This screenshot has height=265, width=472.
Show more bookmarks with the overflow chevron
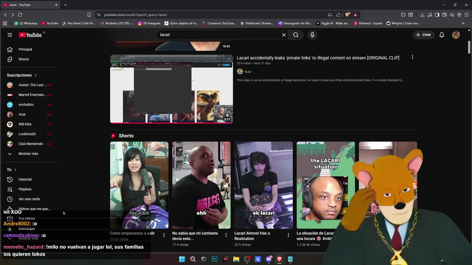click(x=463, y=23)
